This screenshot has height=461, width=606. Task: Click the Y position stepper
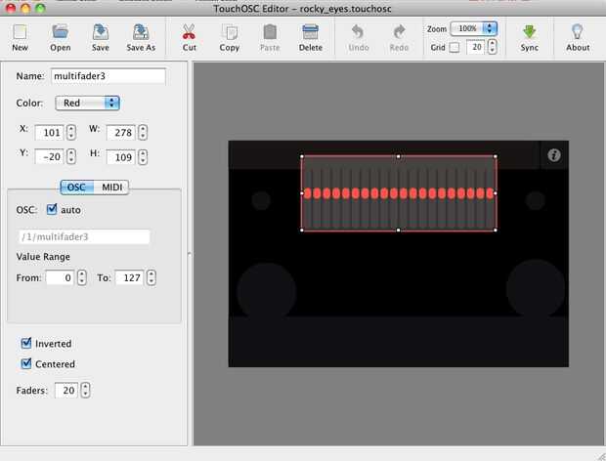[x=71, y=156]
